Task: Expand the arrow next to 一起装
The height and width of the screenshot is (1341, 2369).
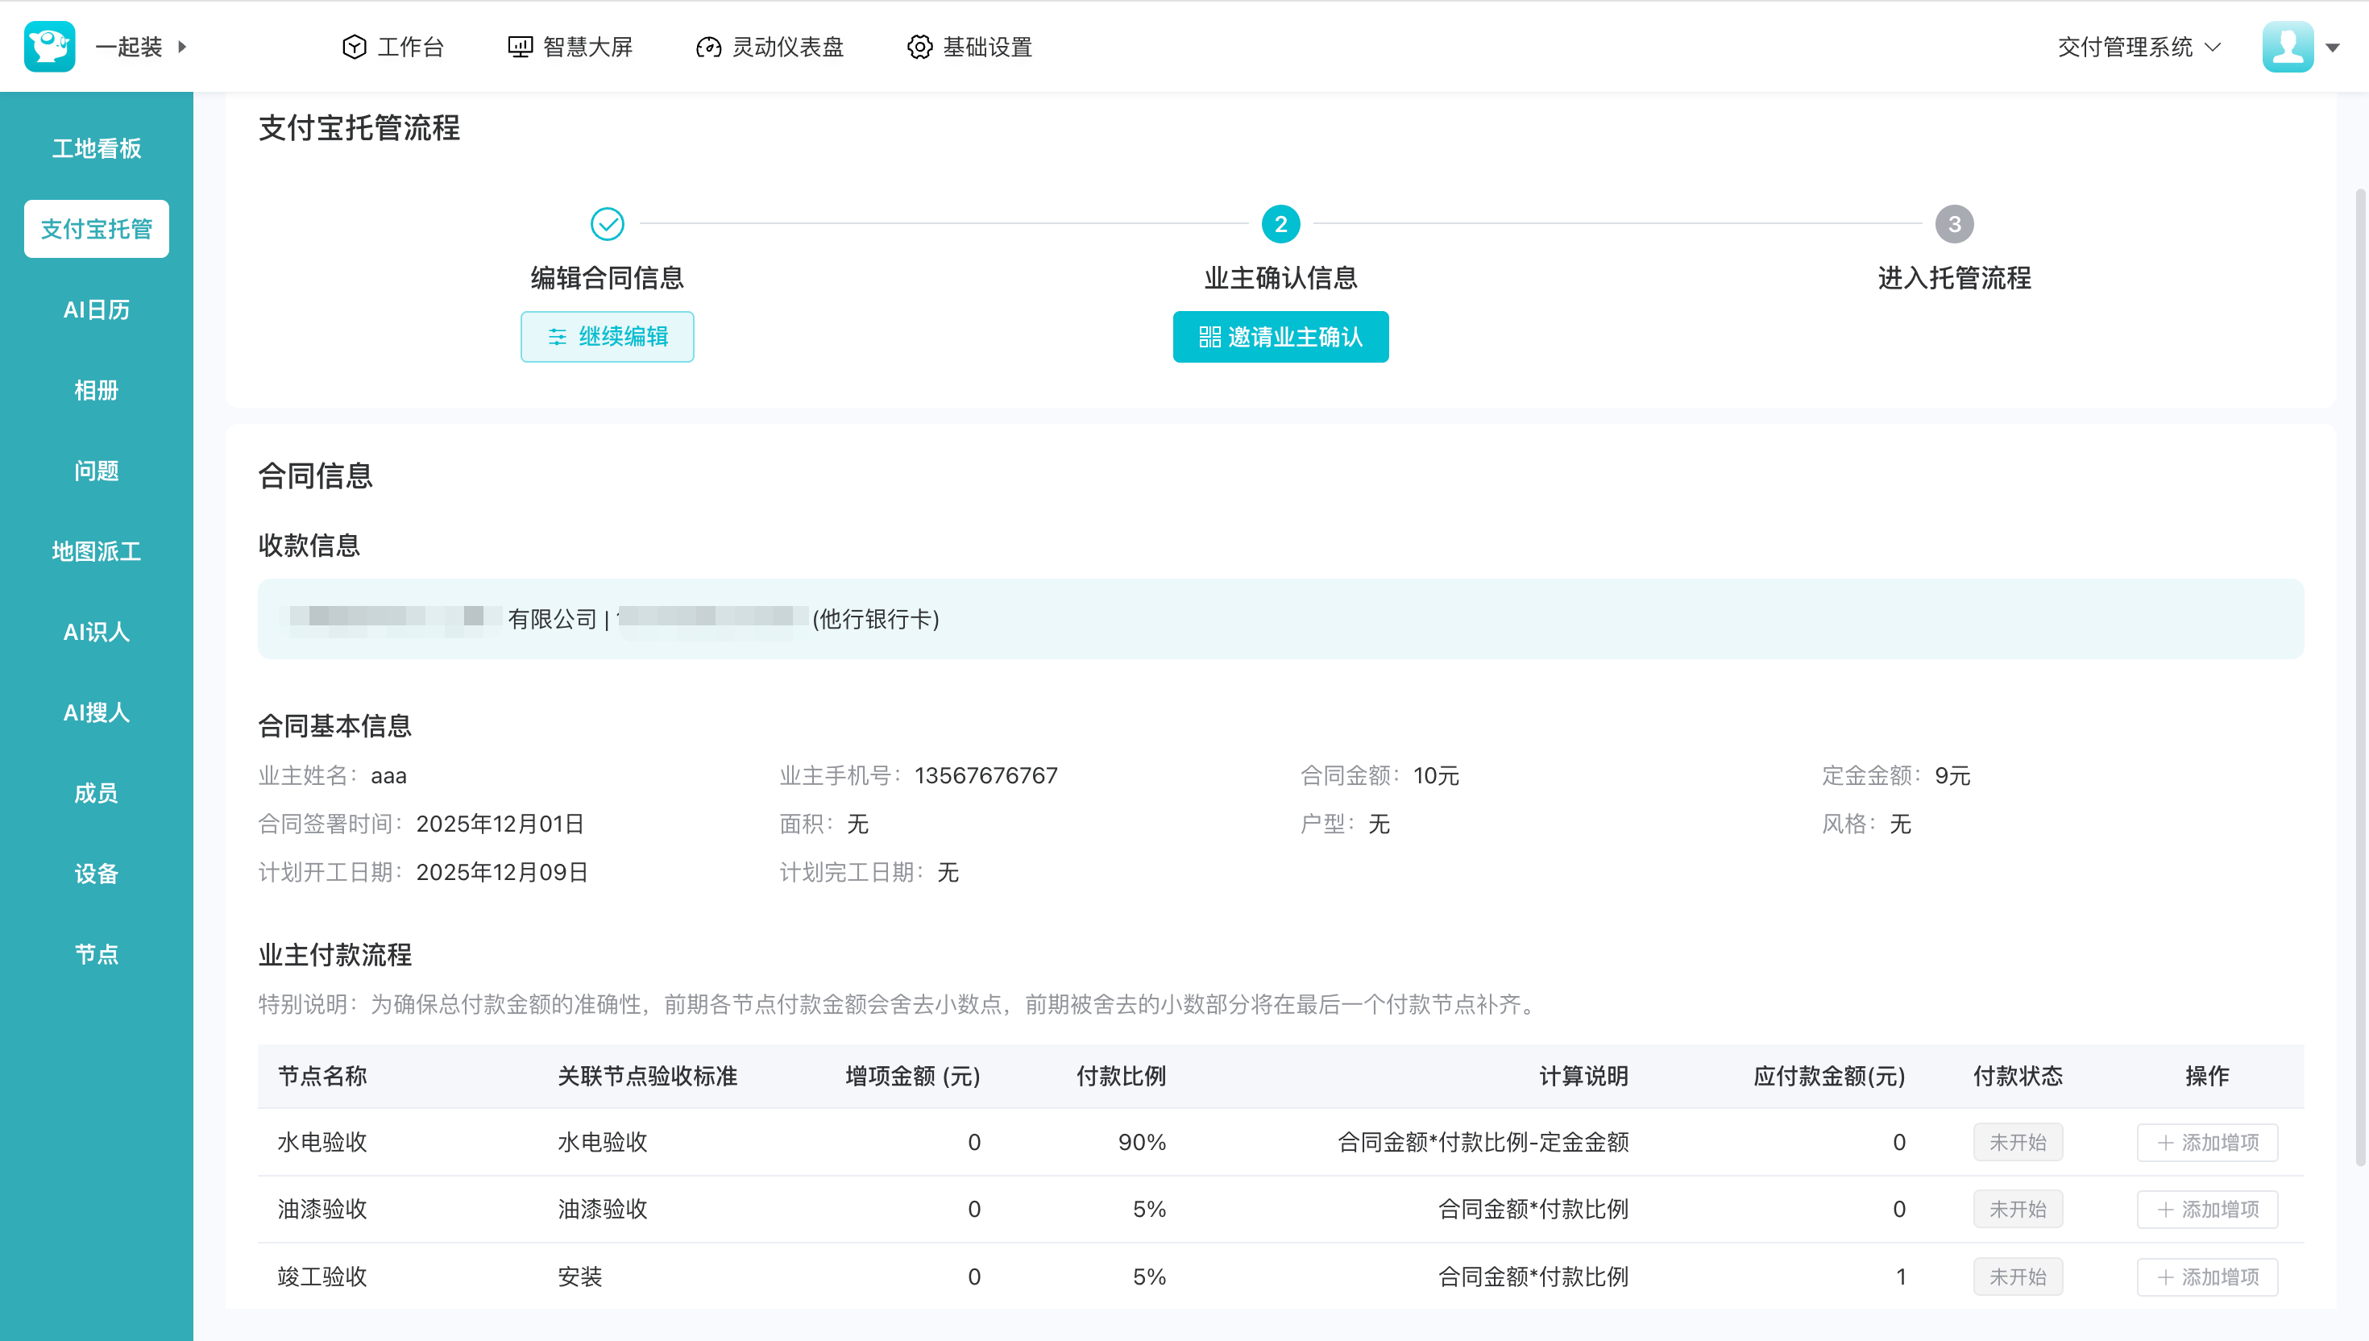Action: (x=182, y=46)
